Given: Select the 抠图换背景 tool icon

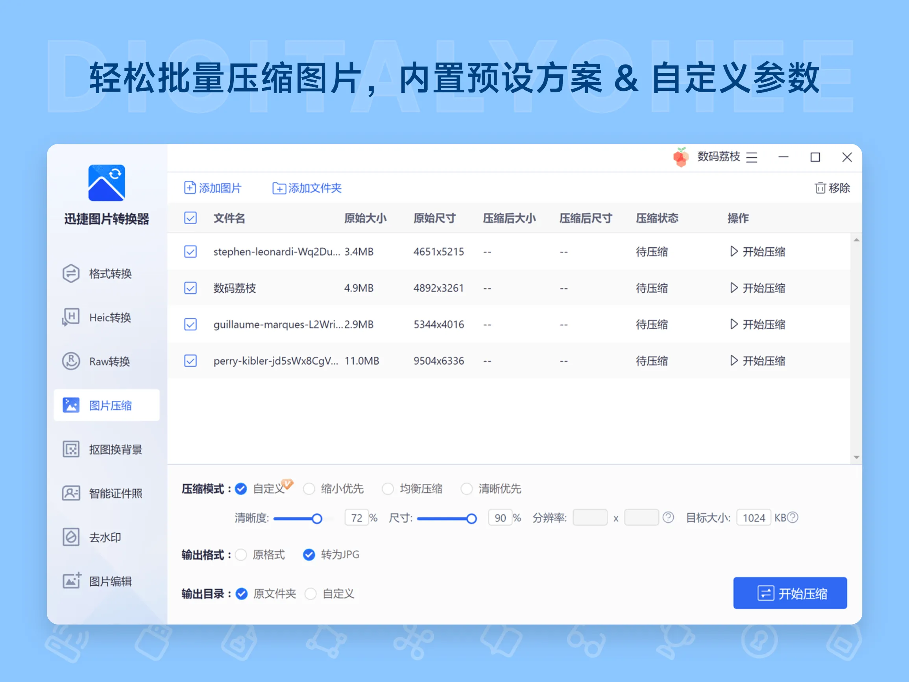Looking at the screenshot, I should [71, 450].
